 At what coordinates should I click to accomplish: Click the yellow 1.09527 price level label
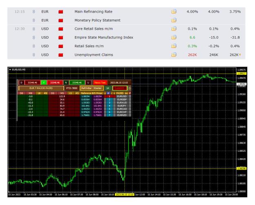pyautogui.click(x=242, y=74)
